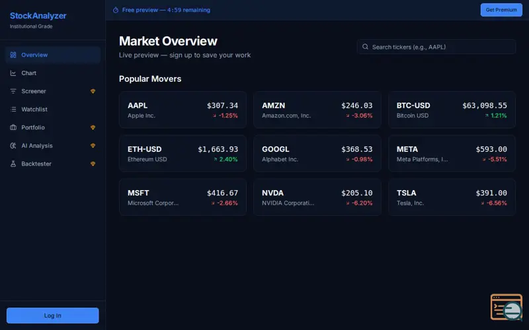Click the magnifier icon in search box
This screenshot has height=330, width=529.
(x=366, y=47)
